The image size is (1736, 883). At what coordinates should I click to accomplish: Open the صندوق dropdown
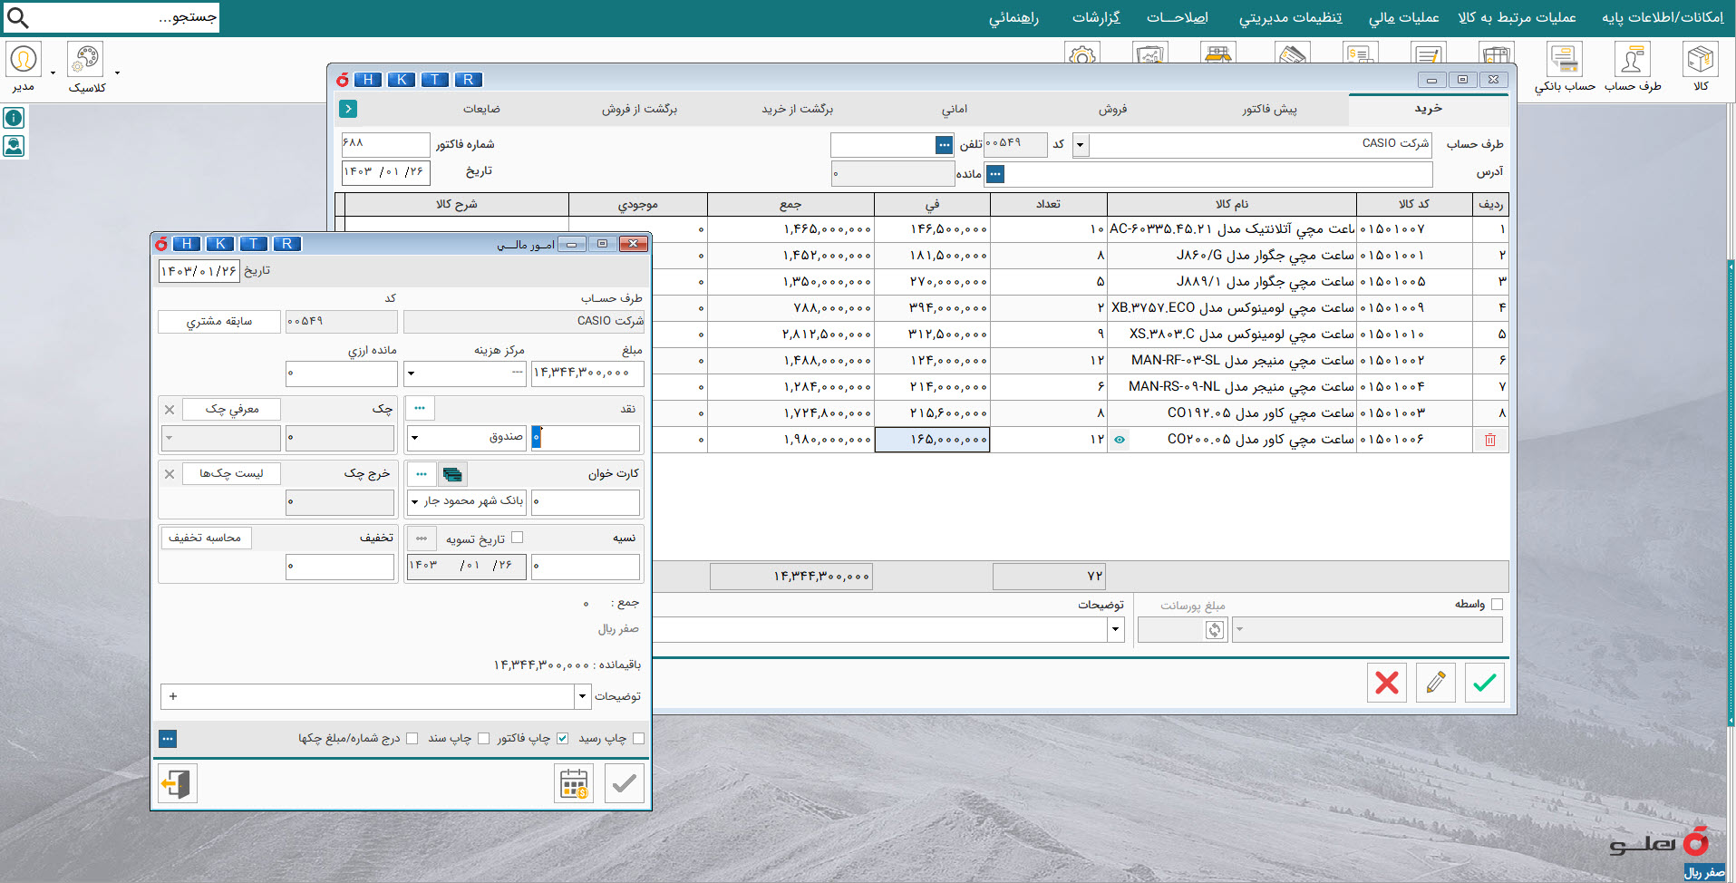click(x=414, y=438)
